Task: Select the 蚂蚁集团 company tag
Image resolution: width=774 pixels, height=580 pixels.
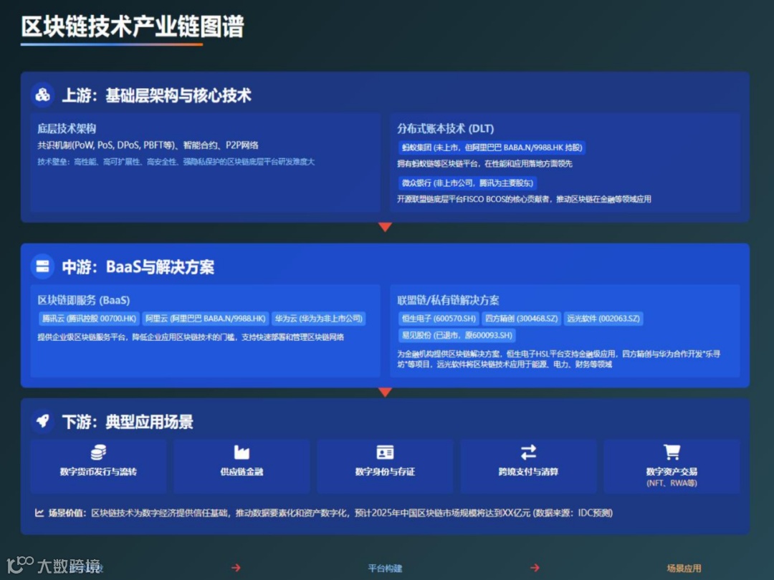Action: click(x=492, y=148)
